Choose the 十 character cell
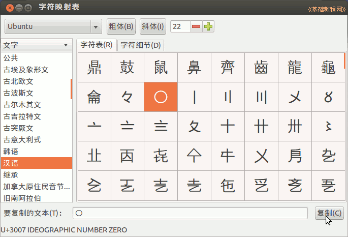348x237 pixels. [x=228, y=126]
